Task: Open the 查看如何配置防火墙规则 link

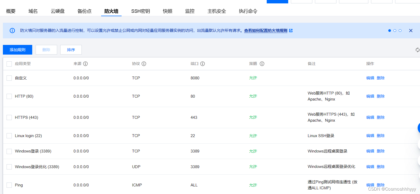Action: [x=266, y=31]
